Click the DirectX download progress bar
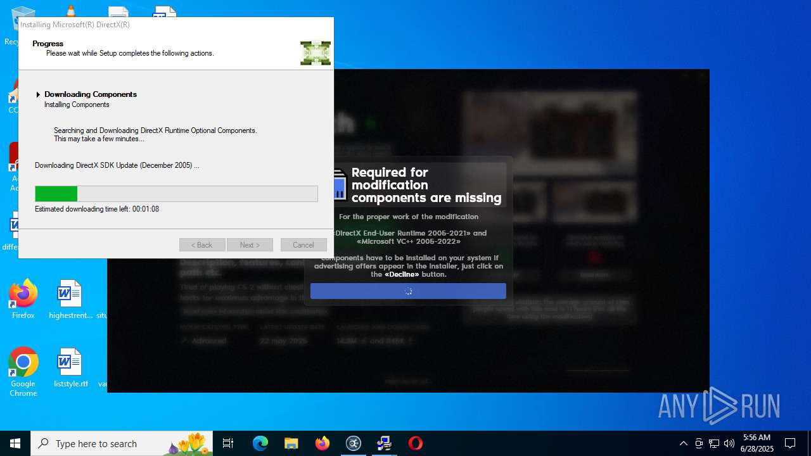Viewport: 811px width, 456px height. pyautogui.click(x=176, y=194)
